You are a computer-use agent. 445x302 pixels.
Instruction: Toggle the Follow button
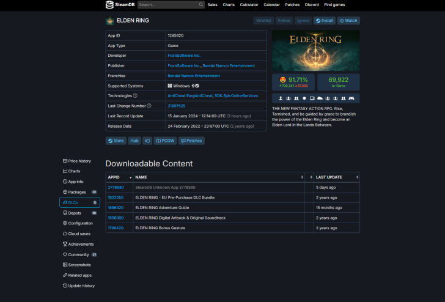(x=284, y=21)
